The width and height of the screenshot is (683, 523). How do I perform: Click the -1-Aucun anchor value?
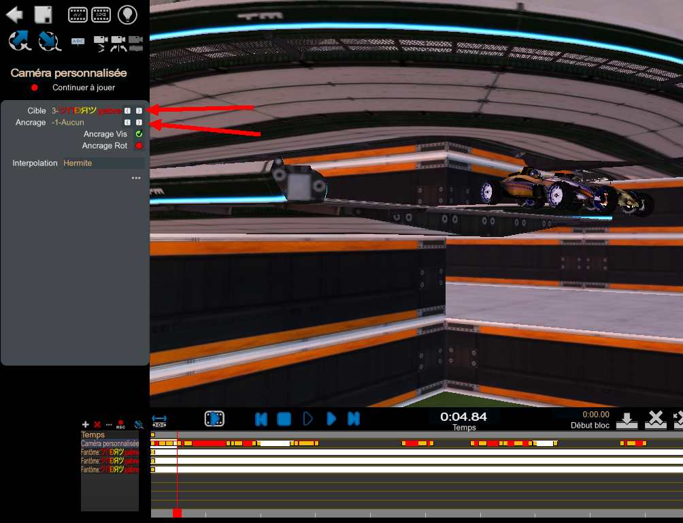pos(67,123)
